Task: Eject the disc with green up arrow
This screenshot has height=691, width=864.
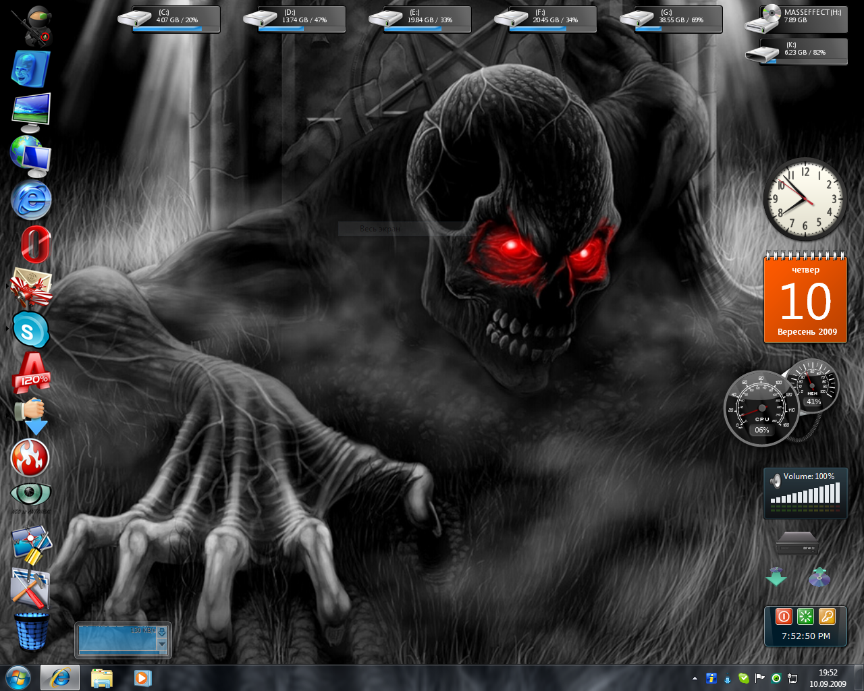Action: 819,577
